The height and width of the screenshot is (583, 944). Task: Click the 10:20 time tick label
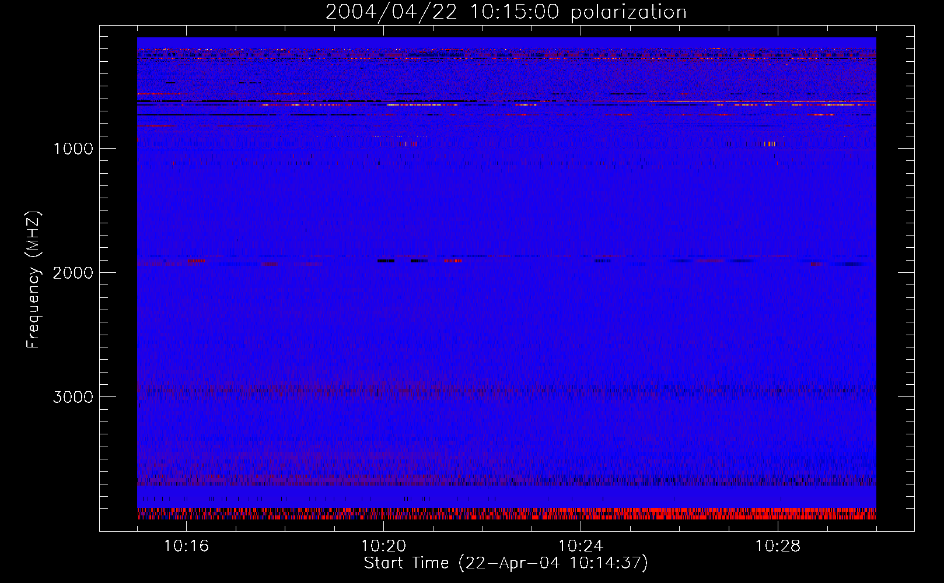click(x=383, y=546)
